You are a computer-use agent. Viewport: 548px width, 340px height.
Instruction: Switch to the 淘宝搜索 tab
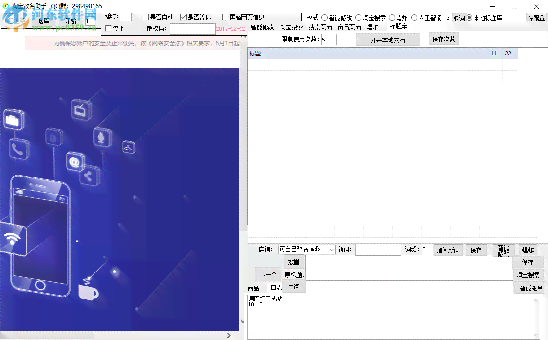point(291,27)
